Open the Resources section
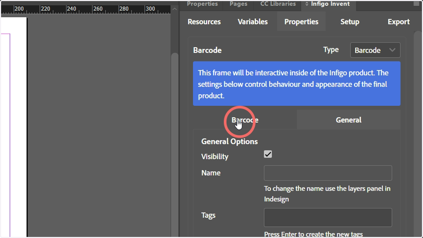 tap(204, 22)
